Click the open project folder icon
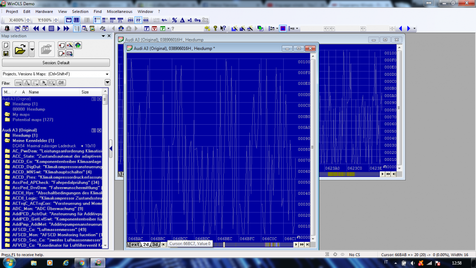Screen dimensions: 476x268 20,49
